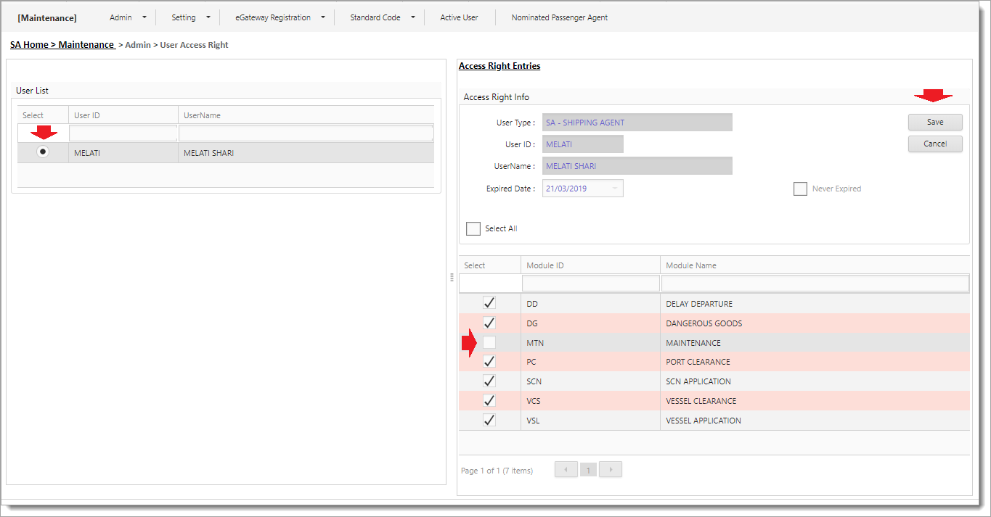Enable the MTN Maintenance module checkbox

(489, 342)
